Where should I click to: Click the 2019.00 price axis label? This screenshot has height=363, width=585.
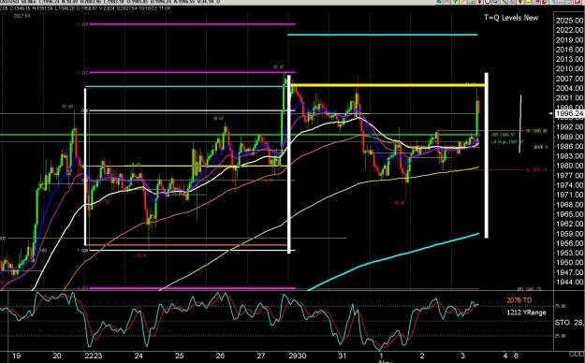pos(570,40)
